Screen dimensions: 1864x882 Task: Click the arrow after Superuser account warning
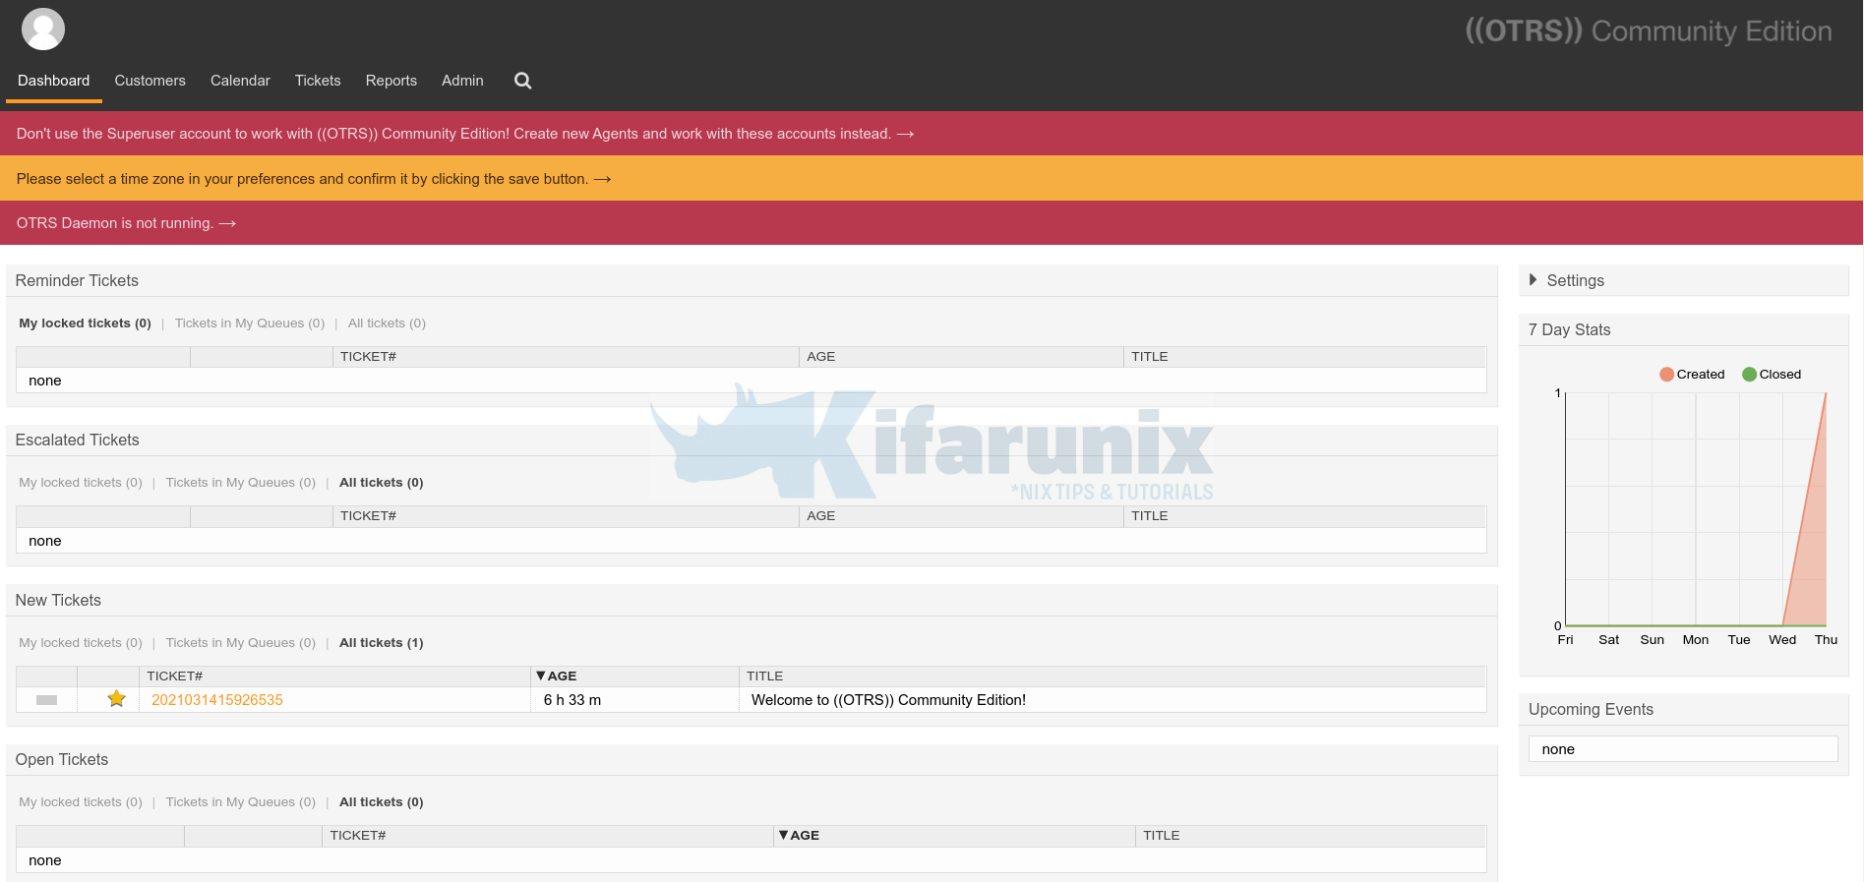pos(905,134)
